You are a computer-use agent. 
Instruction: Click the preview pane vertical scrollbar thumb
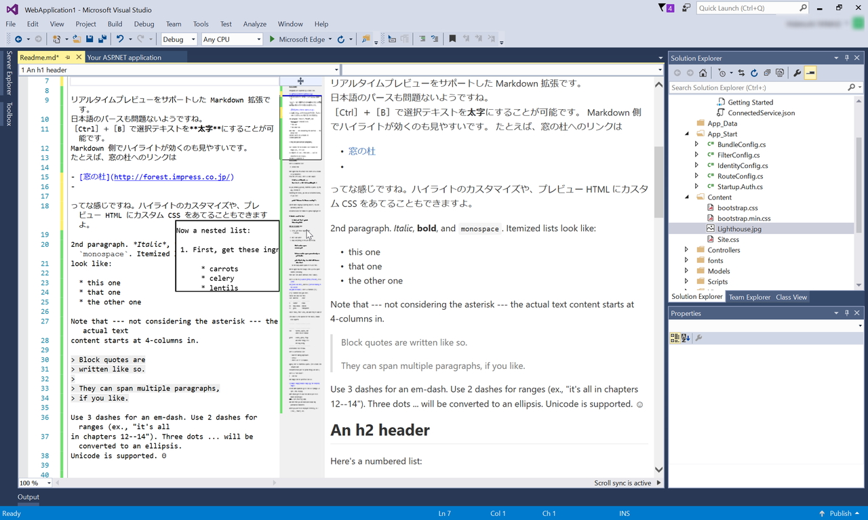pyautogui.click(x=658, y=182)
